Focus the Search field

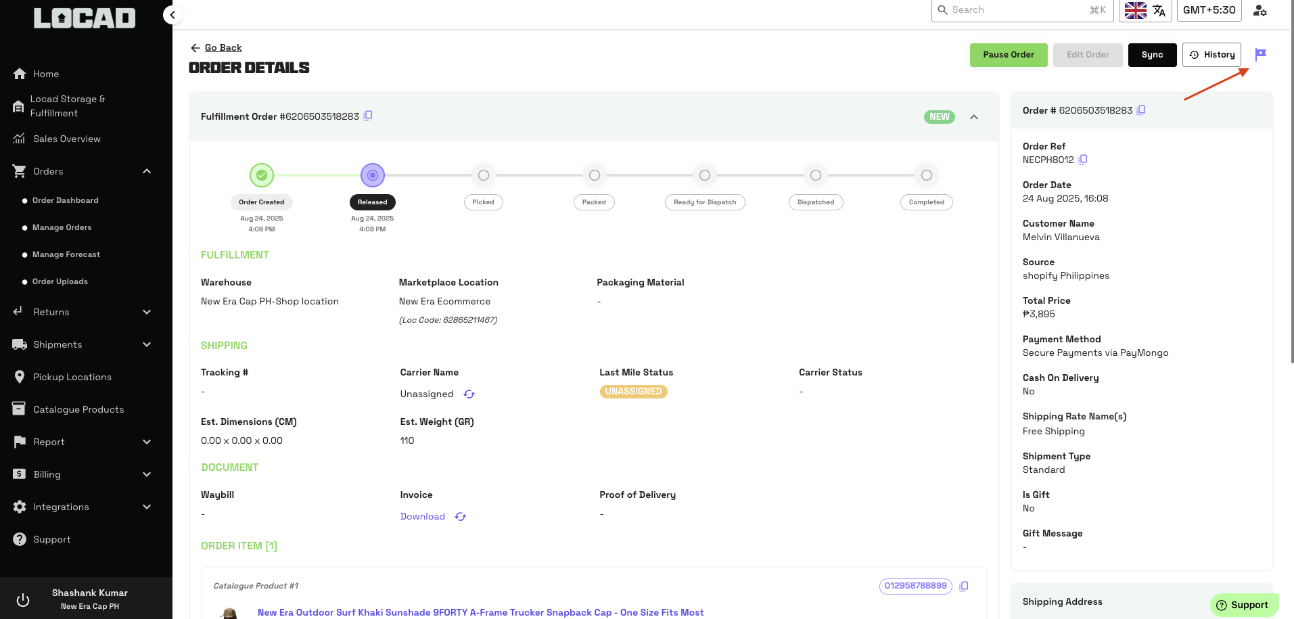[x=1022, y=10]
